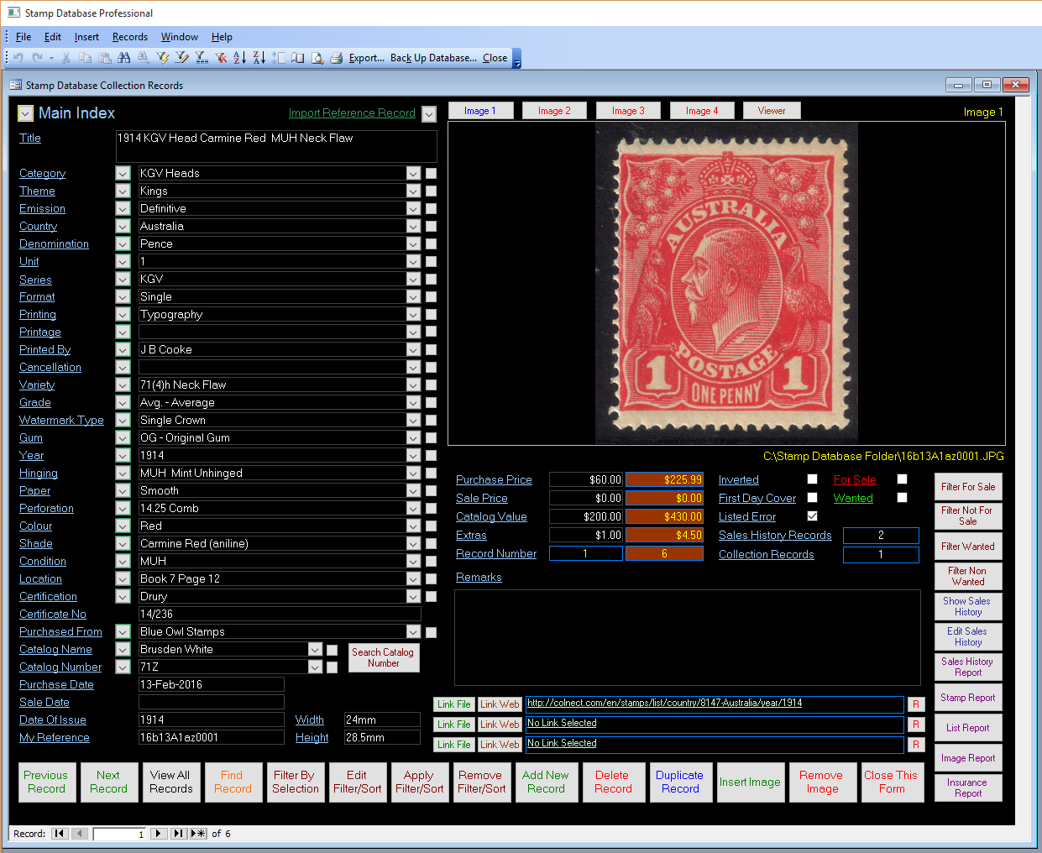
Task: Switch to the Image 2 tab
Action: 554,109
